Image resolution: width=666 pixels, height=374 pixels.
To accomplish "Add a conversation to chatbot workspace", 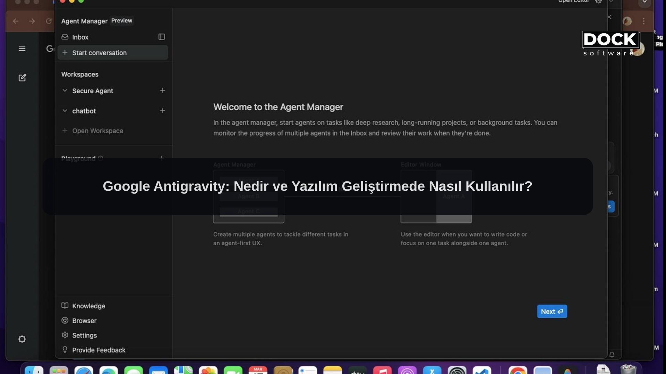I will click(x=162, y=111).
